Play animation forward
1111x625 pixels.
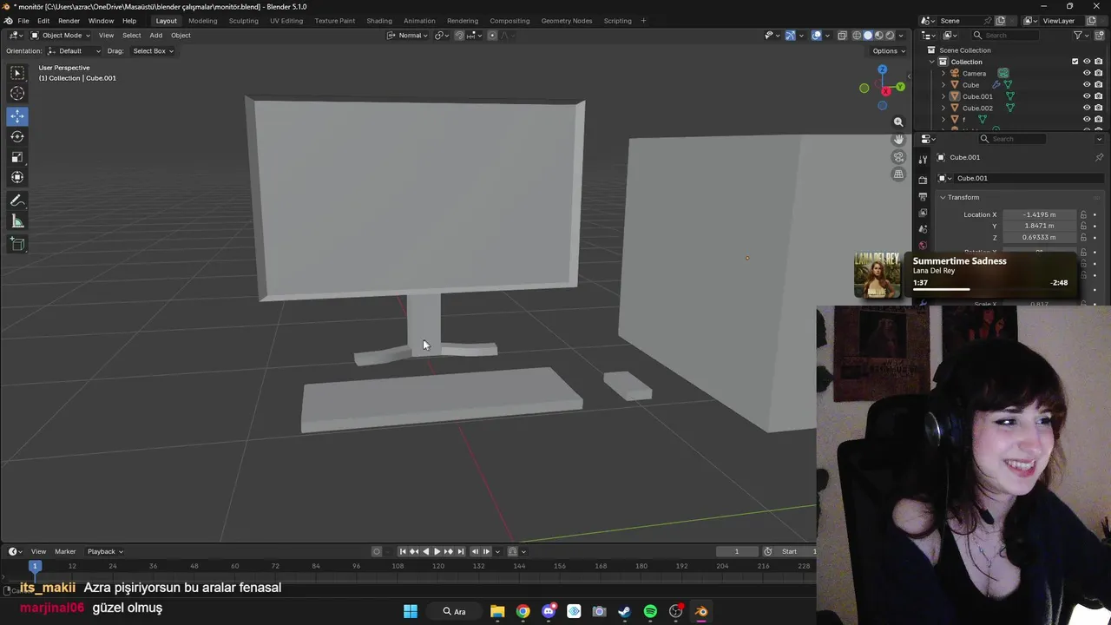(x=437, y=551)
